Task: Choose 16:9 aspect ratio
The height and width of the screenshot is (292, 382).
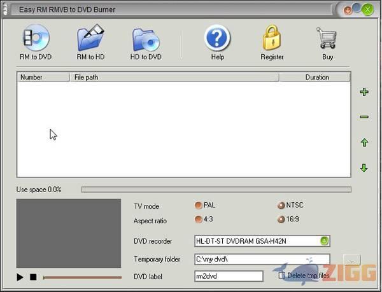Action: pyautogui.click(x=281, y=219)
